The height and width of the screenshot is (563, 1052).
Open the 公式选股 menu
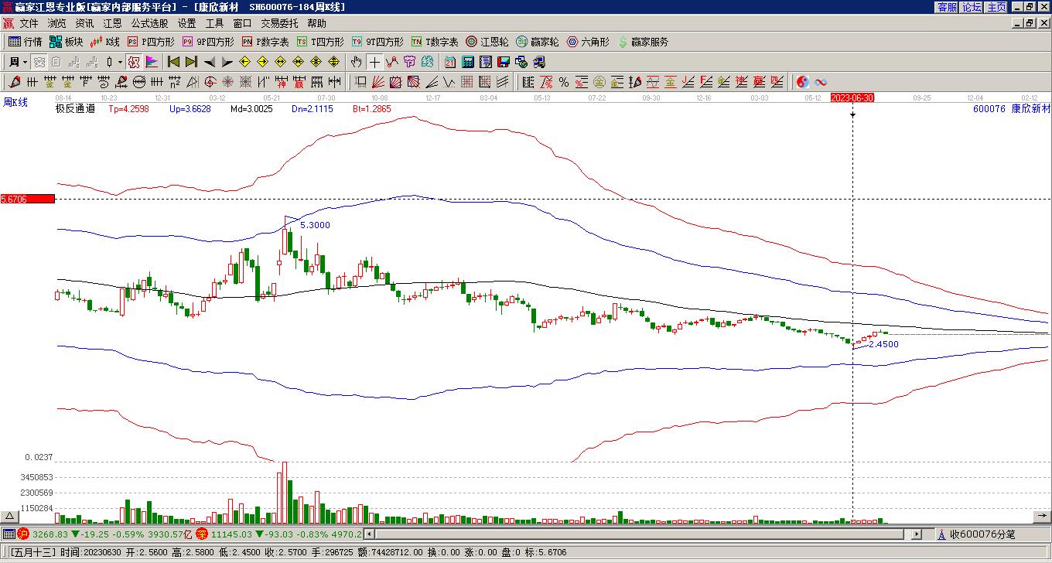(149, 24)
